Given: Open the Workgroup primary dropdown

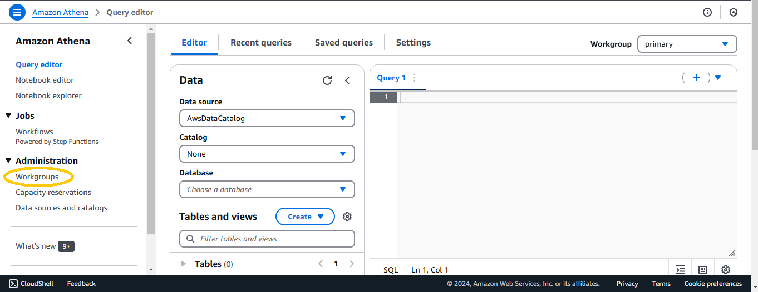Looking at the screenshot, I should pyautogui.click(x=687, y=44).
